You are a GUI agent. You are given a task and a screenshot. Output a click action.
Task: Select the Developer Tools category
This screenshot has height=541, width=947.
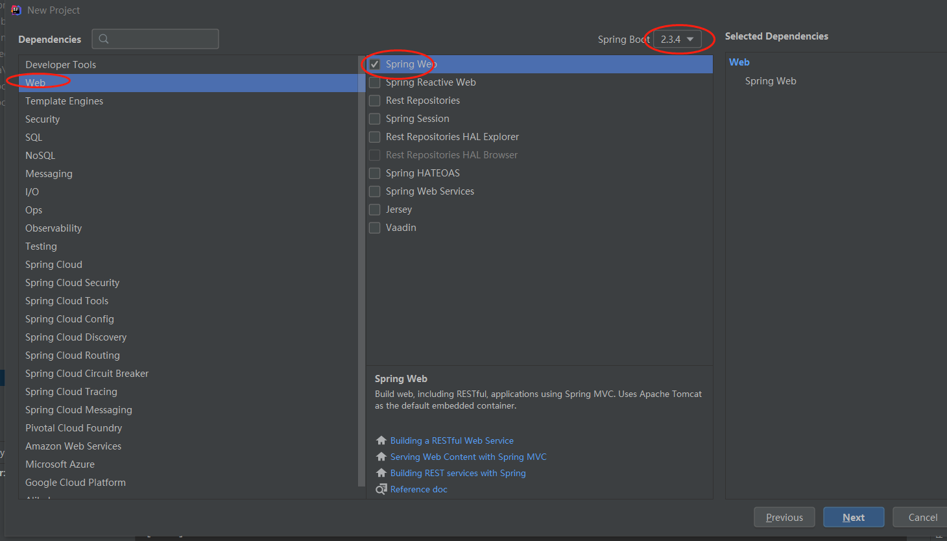coord(188,65)
